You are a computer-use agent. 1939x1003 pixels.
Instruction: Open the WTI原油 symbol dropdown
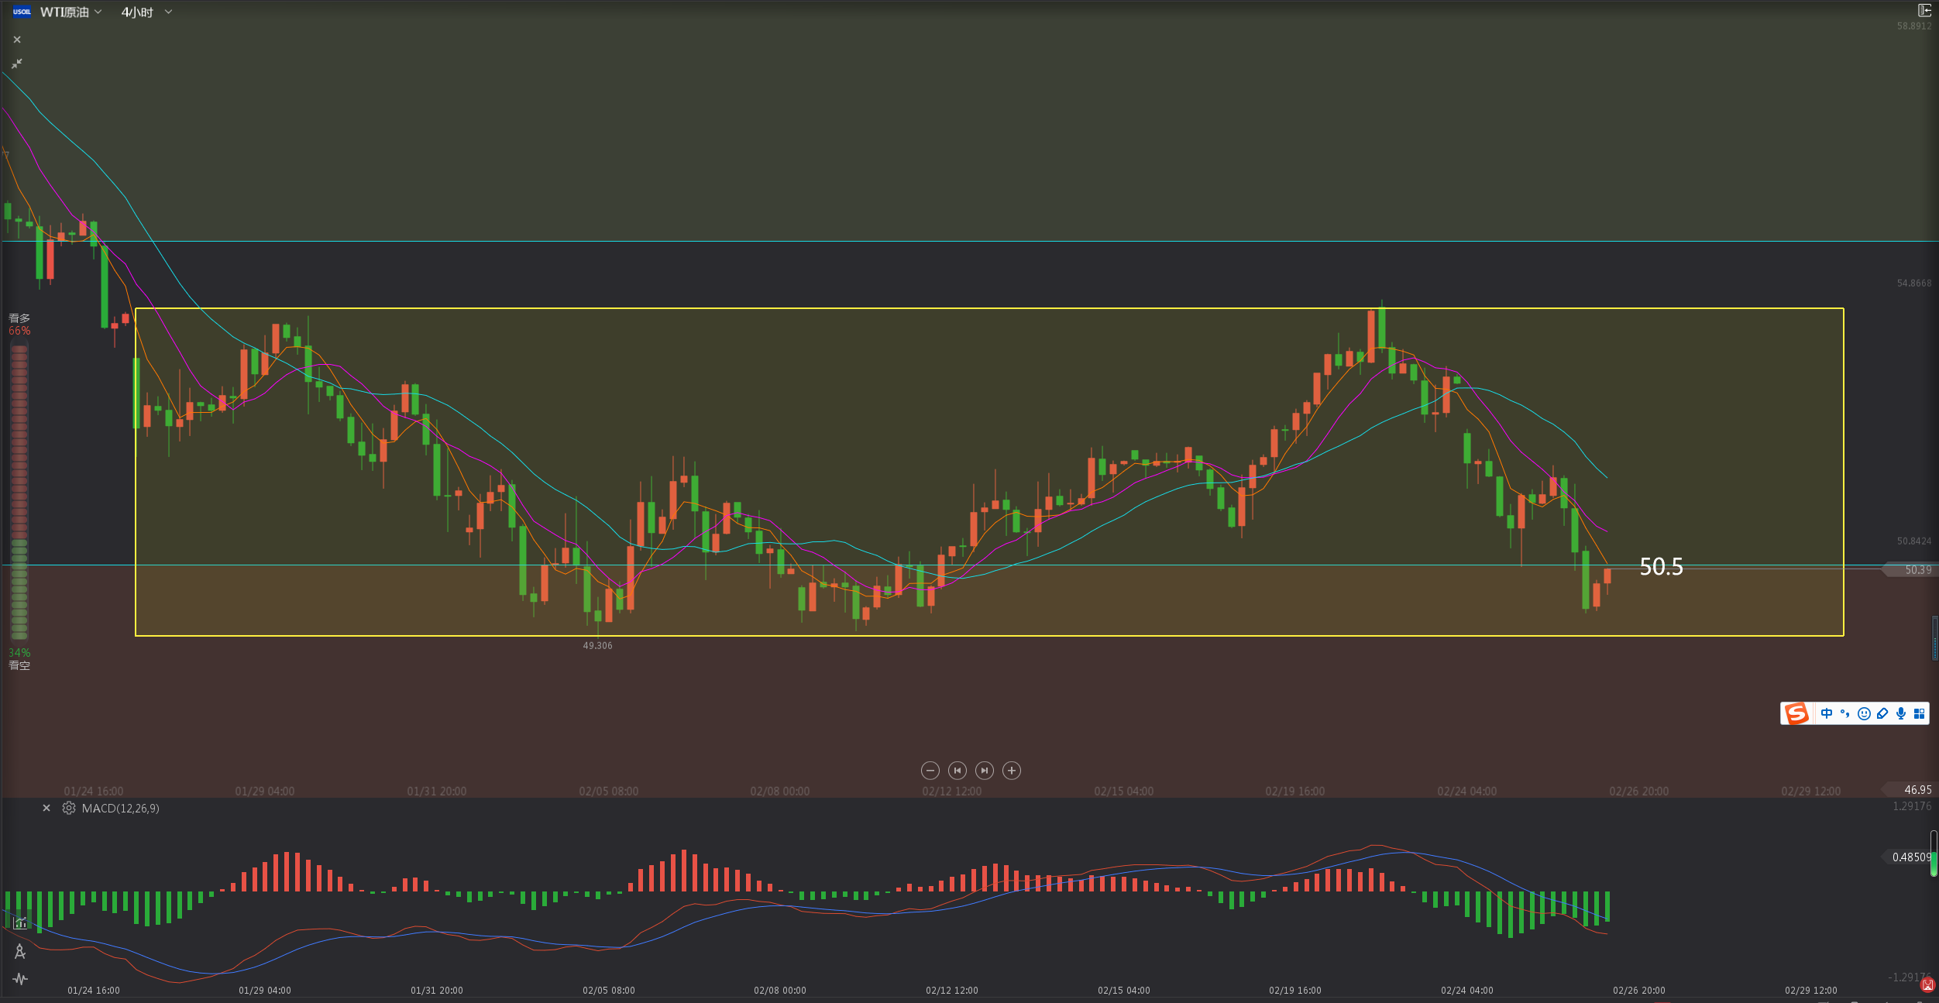[71, 12]
